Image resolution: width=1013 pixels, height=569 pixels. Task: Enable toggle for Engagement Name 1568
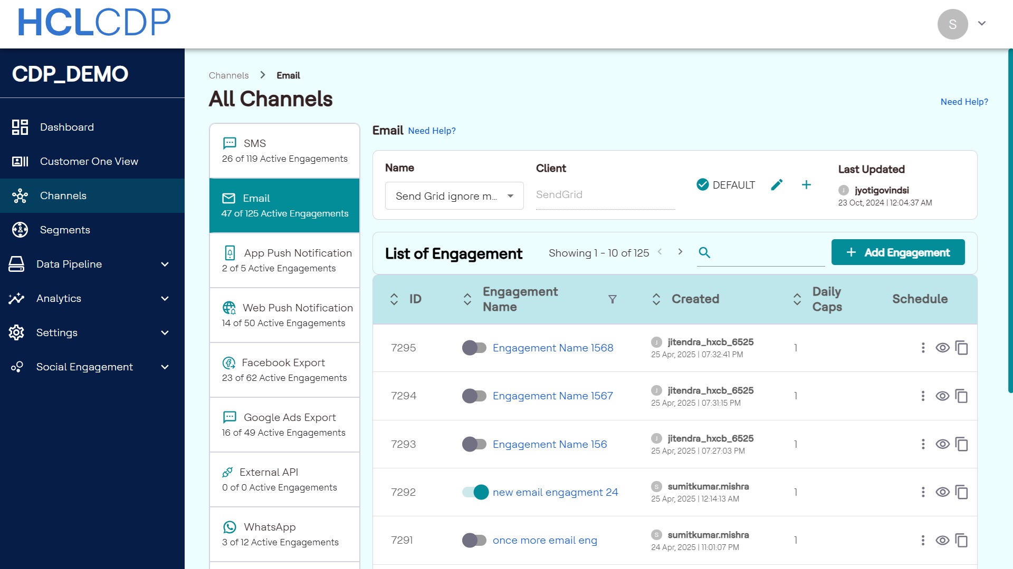point(474,348)
